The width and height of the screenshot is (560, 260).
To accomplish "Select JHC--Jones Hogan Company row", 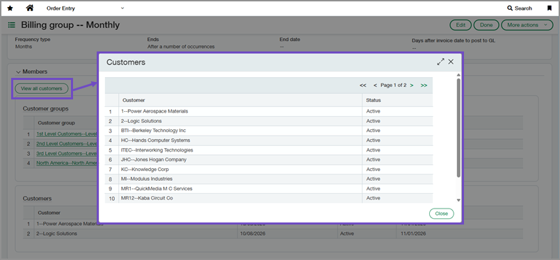I will pos(269,160).
